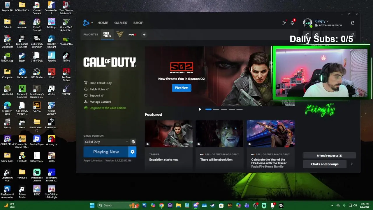This screenshot has width=373, height=210.
Task: Select the last carousel indicator
Action: point(240,109)
